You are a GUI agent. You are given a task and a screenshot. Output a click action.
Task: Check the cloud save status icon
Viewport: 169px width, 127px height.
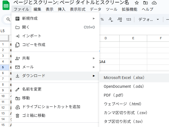coord(154,3)
